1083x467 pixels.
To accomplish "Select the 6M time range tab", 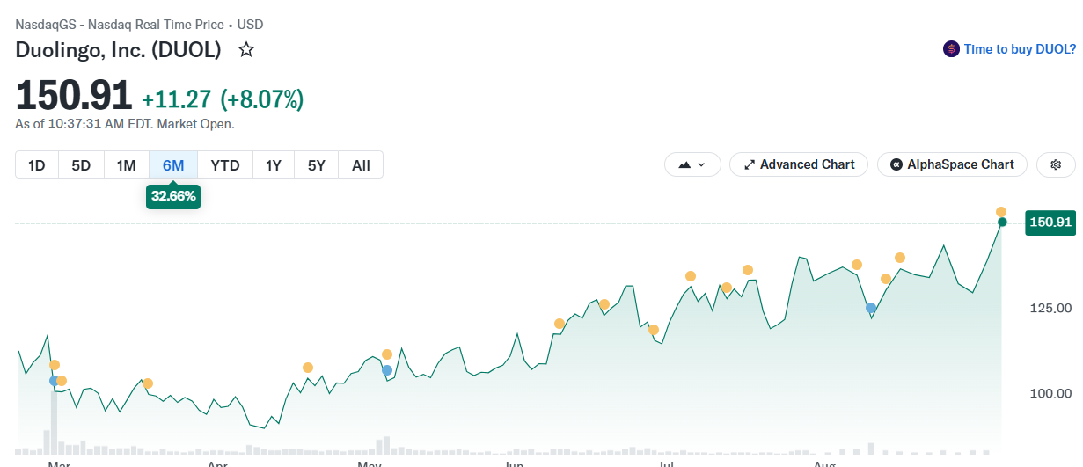I will (x=173, y=164).
